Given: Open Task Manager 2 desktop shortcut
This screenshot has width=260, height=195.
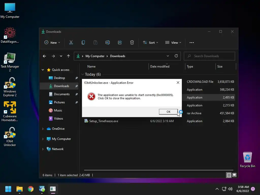Looking at the screenshot, I should coord(10,62).
